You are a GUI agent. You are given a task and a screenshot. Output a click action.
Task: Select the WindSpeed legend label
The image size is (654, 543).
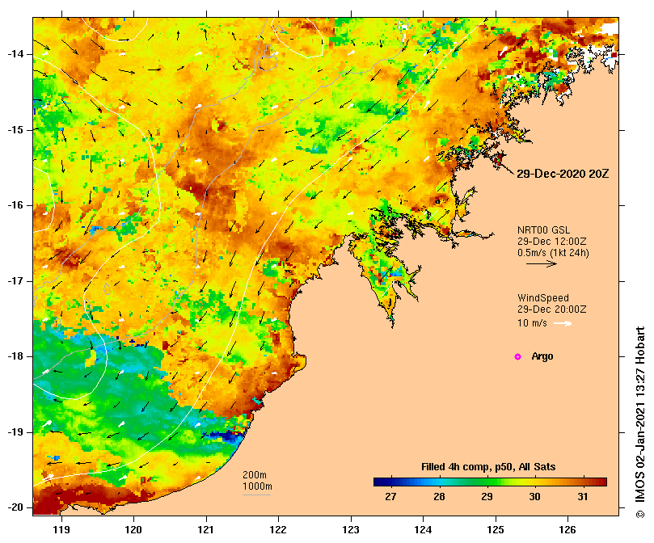[x=543, y=298]
